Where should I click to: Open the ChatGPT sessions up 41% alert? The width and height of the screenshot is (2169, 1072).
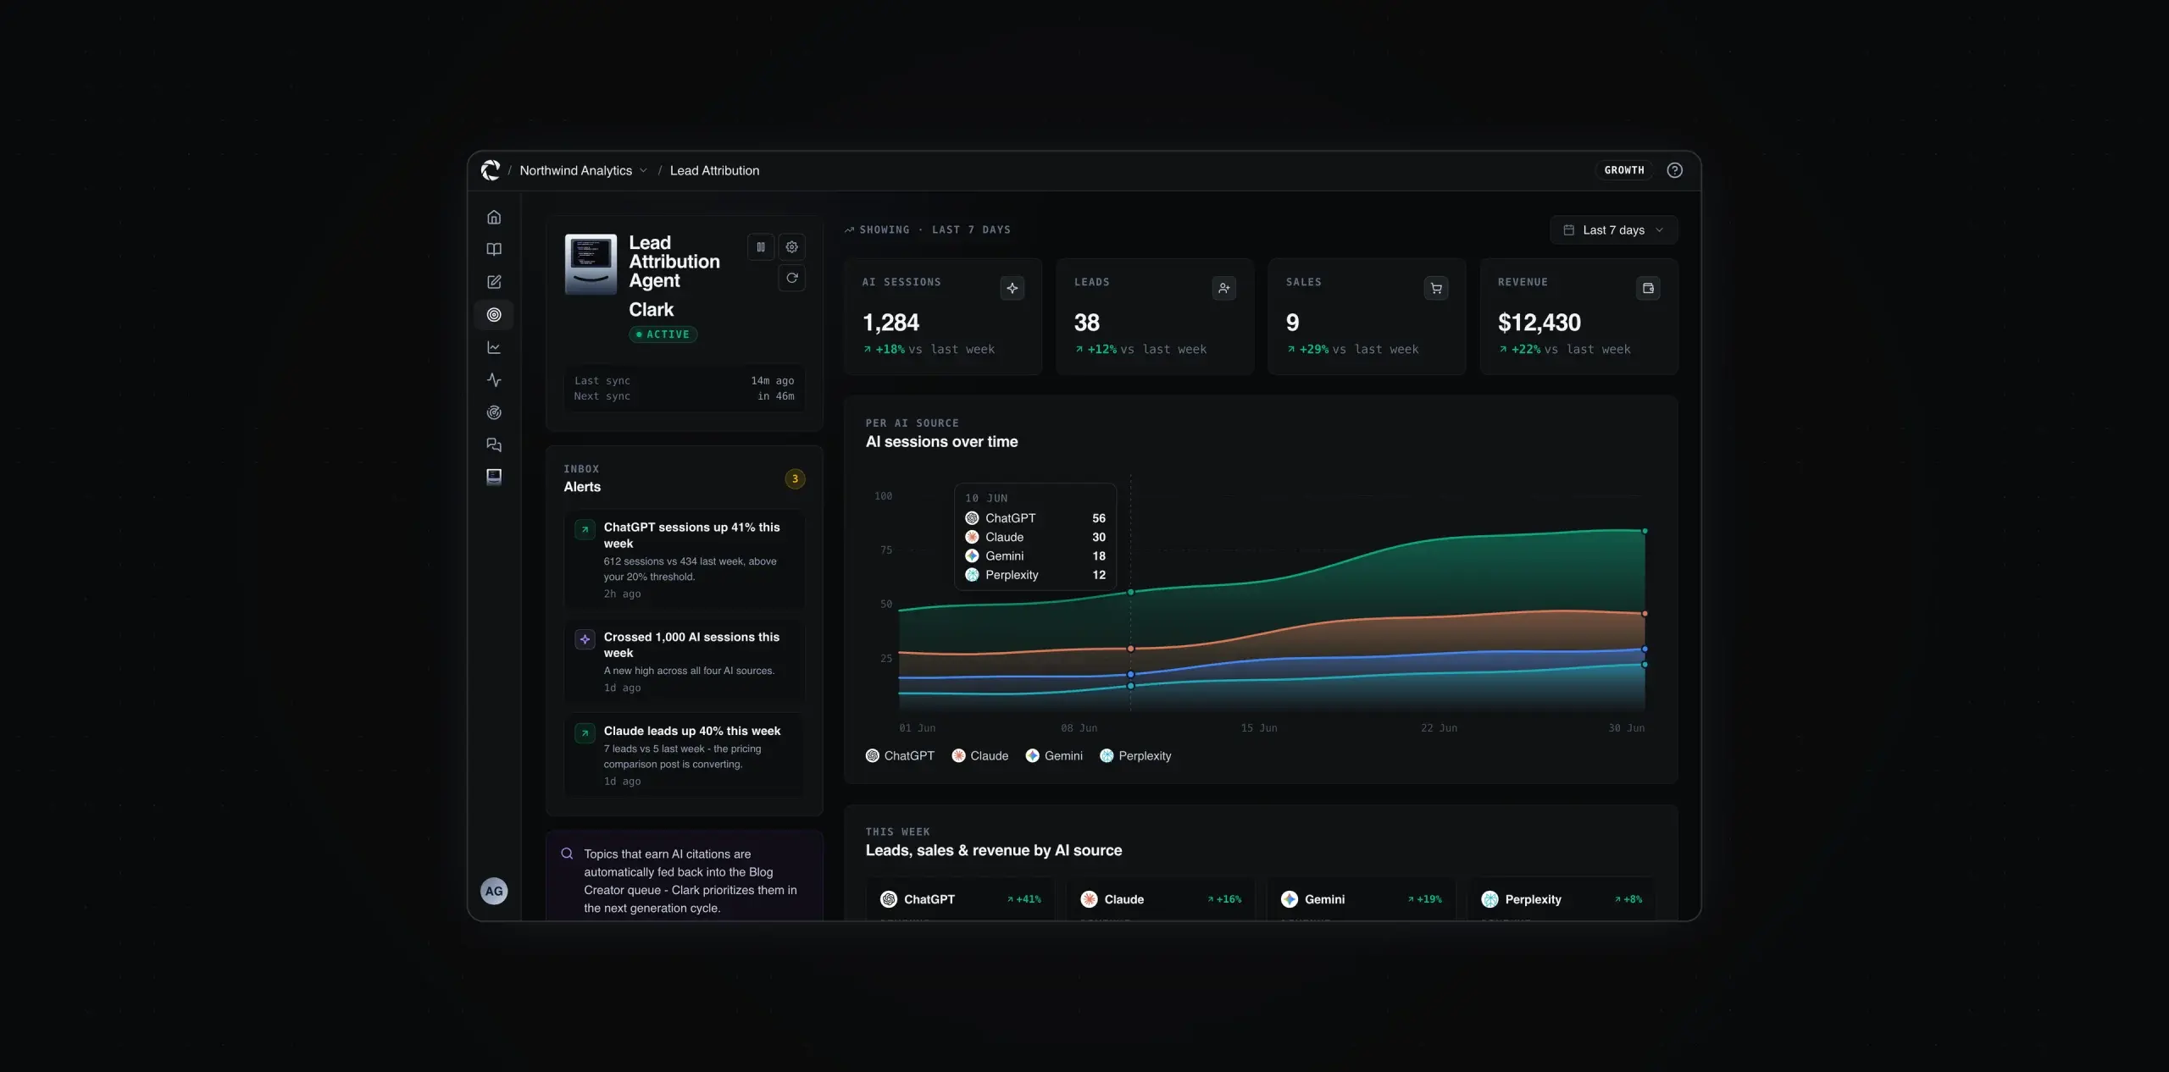[x=685, y=559]
